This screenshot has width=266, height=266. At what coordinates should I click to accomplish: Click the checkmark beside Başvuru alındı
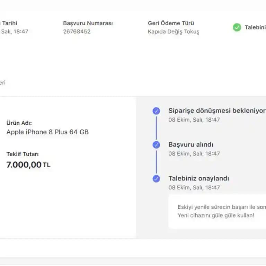coord(156,145)
